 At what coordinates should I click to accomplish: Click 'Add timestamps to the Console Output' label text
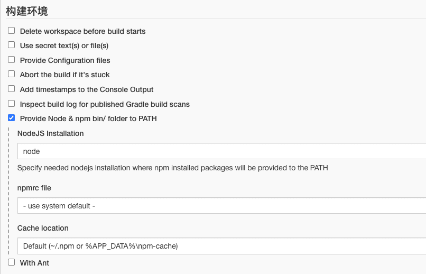[87, 90]
